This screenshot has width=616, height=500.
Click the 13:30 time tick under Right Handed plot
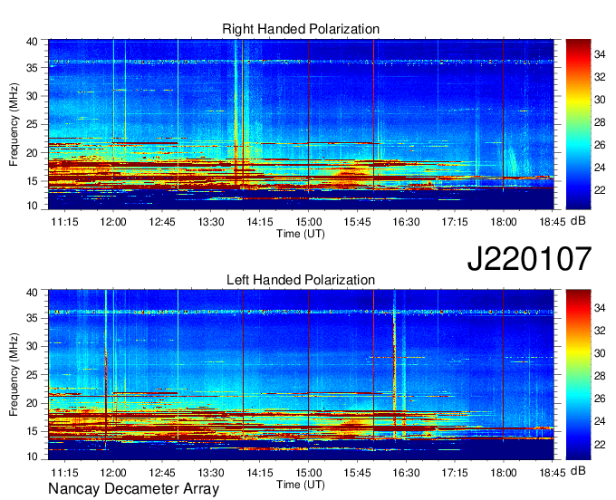(210, 222)
